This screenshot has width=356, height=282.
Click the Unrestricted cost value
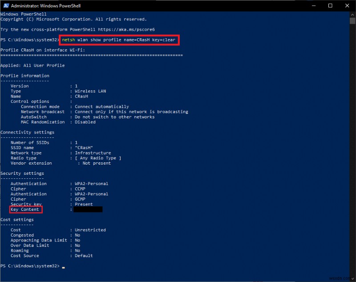[90, 230]
